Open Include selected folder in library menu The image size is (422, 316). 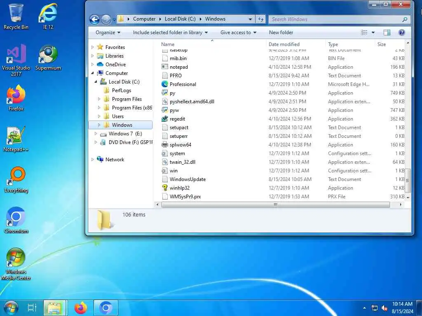click(x=170, y=33)
